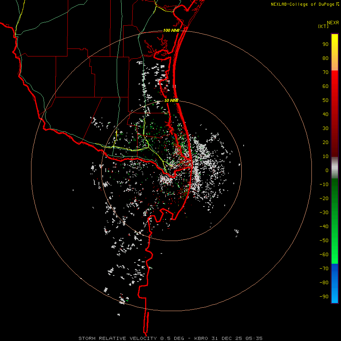Click the positive 10 value on the velocity scale
This screenshot has height=341, width=341.
coord(325,156)
